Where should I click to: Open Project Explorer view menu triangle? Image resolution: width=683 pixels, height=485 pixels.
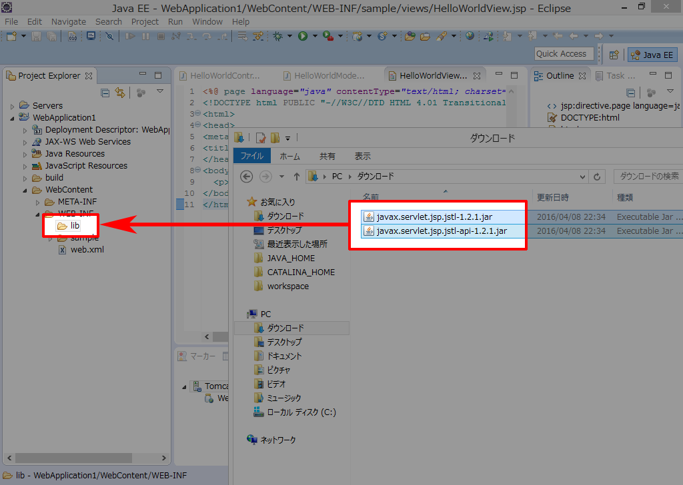[160, 91]
